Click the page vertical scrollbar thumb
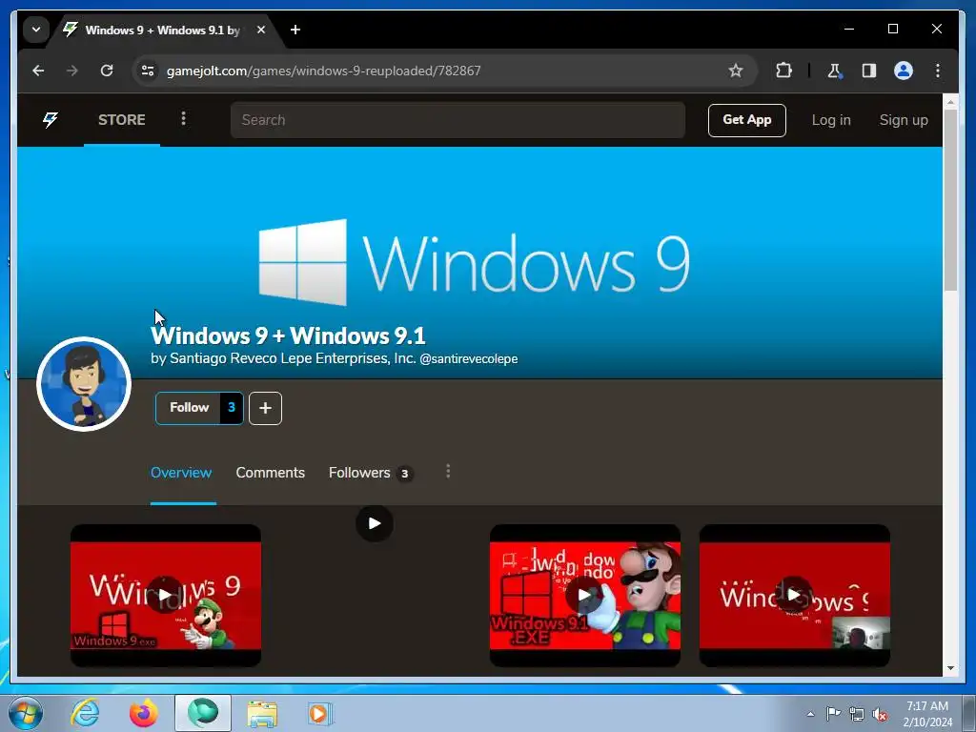The height and width of the screenshot is (732, 976). tap(950, 199)
